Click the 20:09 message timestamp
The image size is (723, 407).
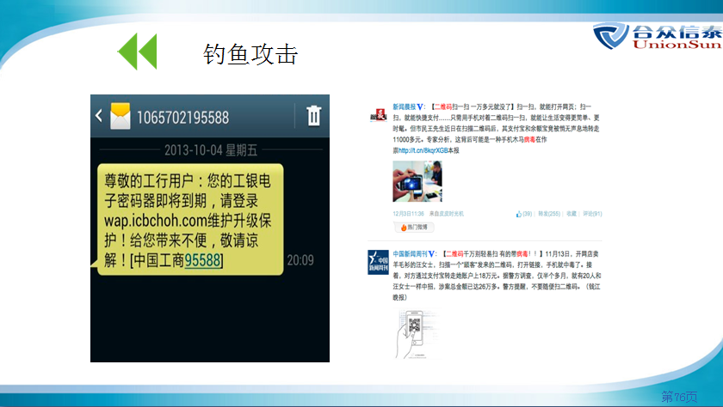[300, 260]
